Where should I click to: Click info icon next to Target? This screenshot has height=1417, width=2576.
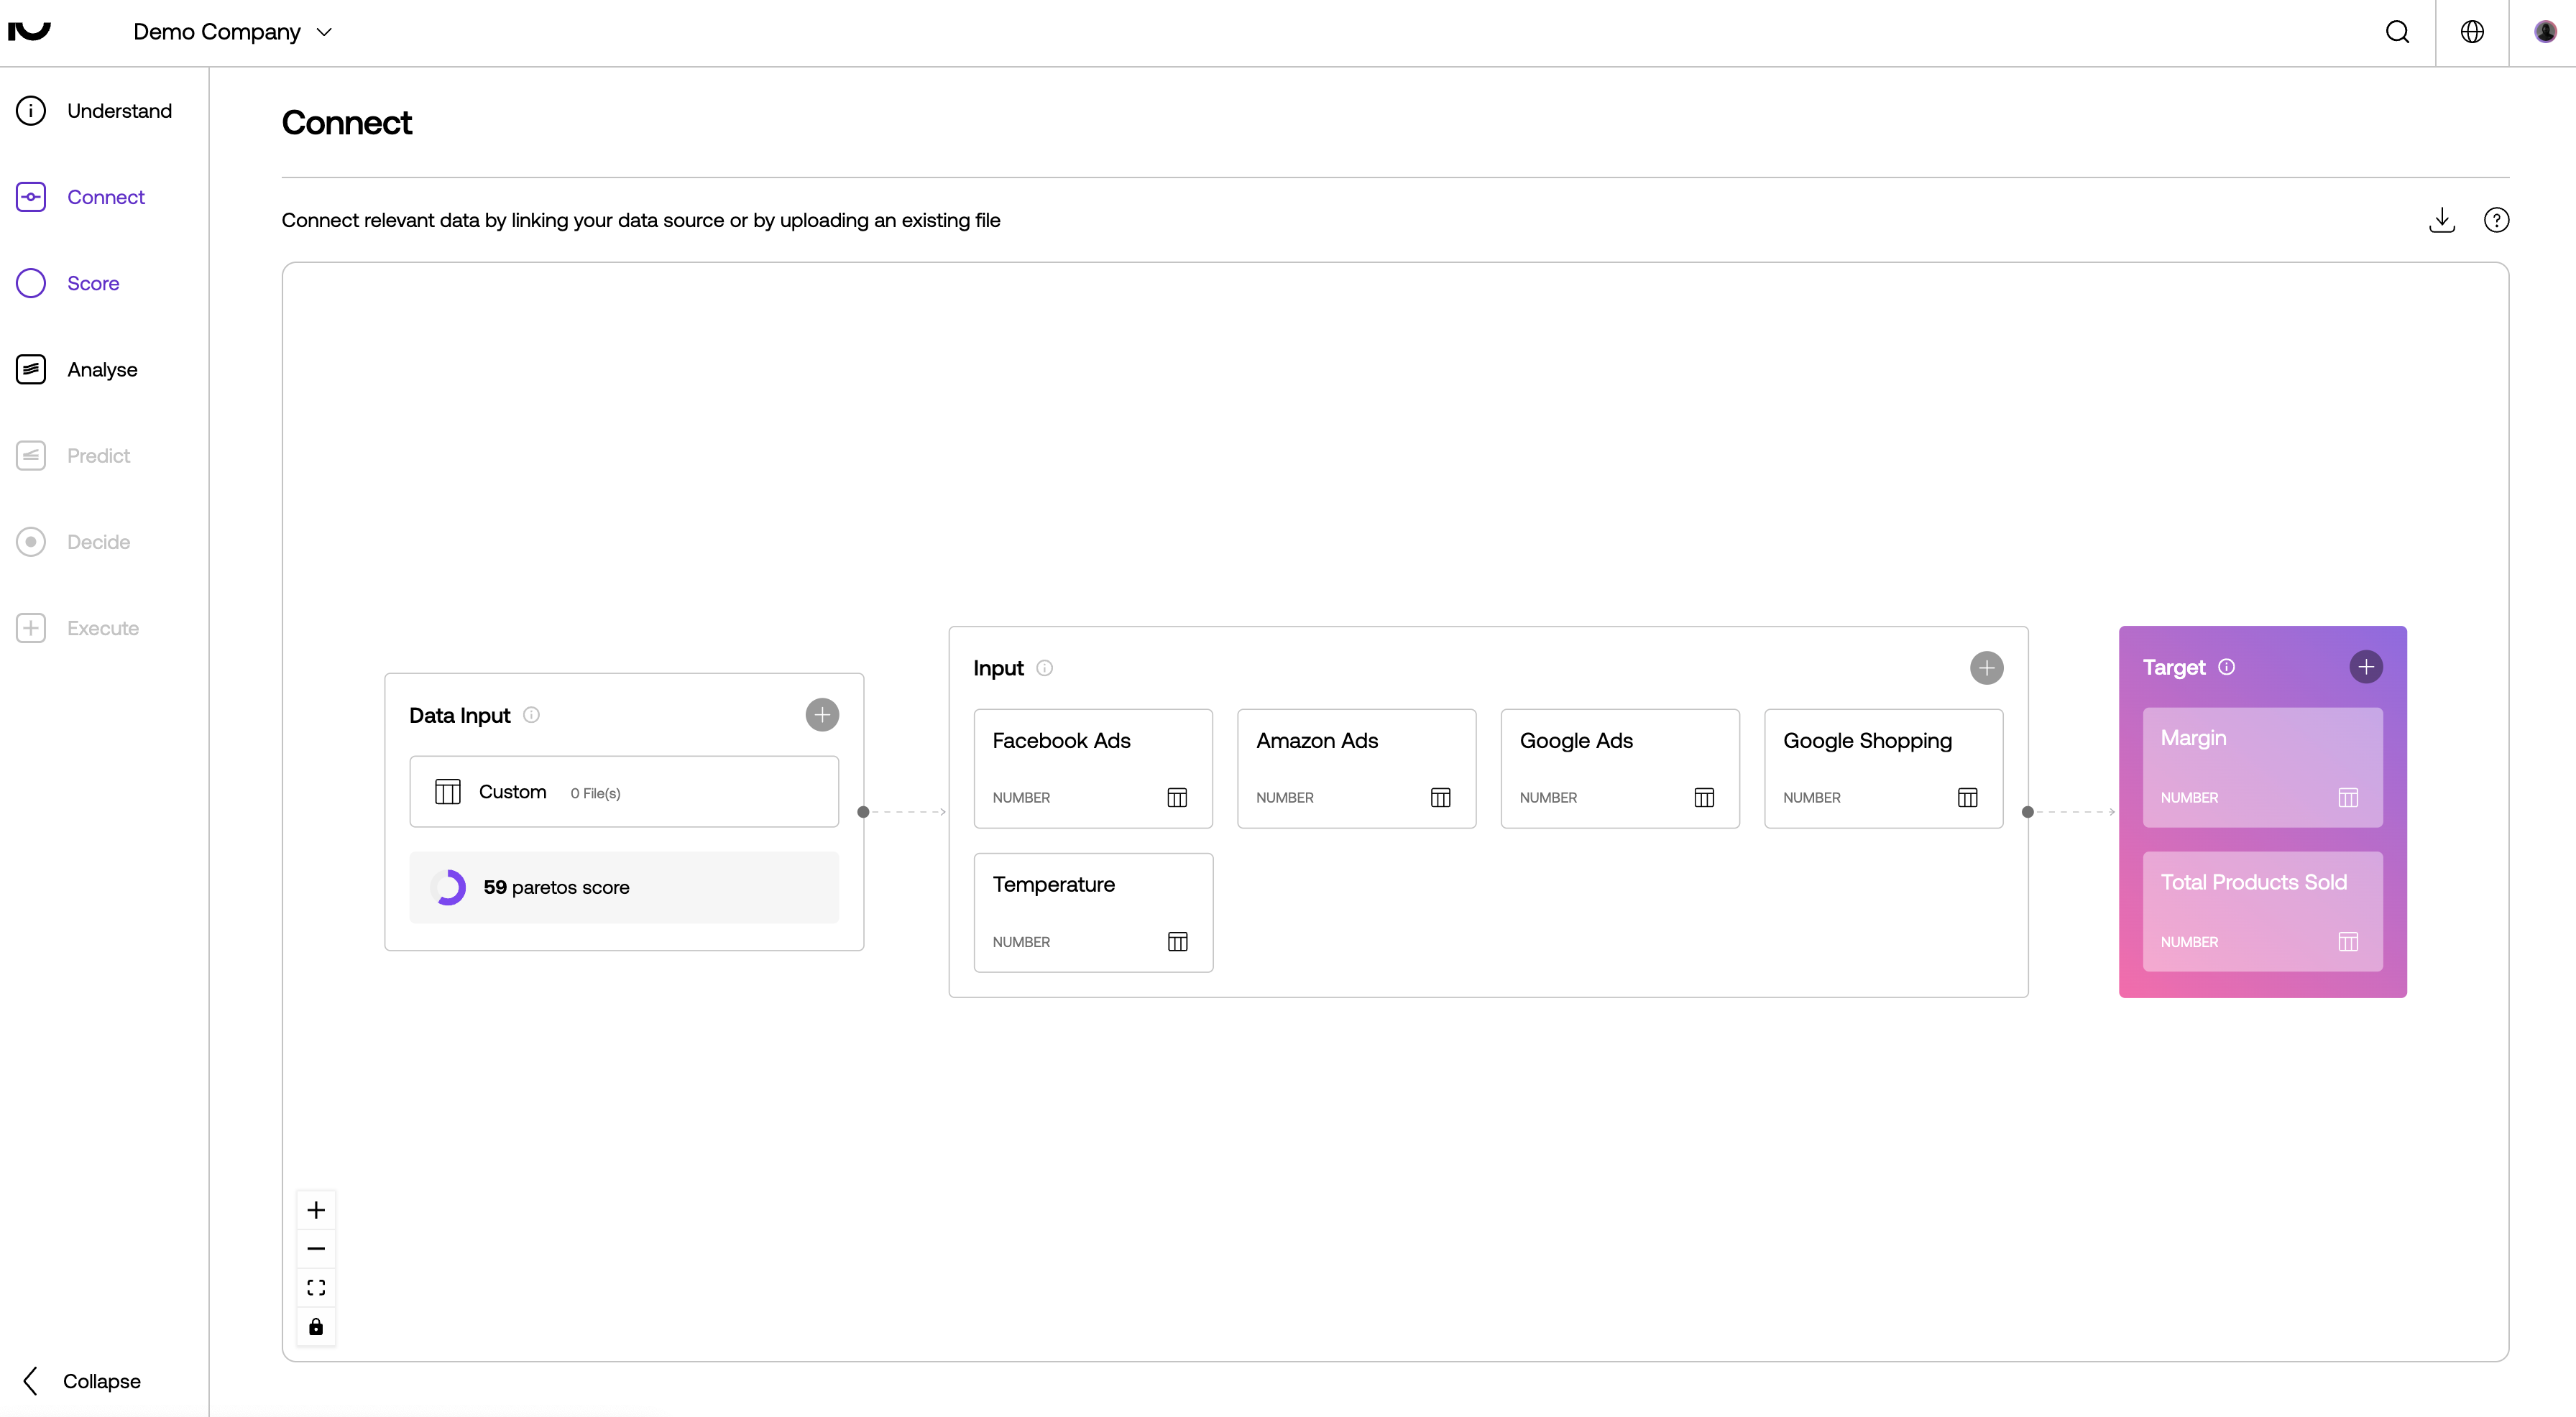[x=2226, y=667]
